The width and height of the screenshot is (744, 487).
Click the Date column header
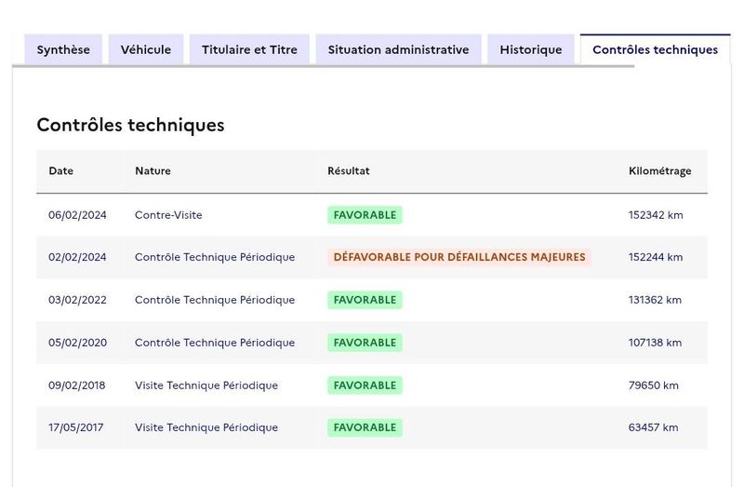(60, 171)
